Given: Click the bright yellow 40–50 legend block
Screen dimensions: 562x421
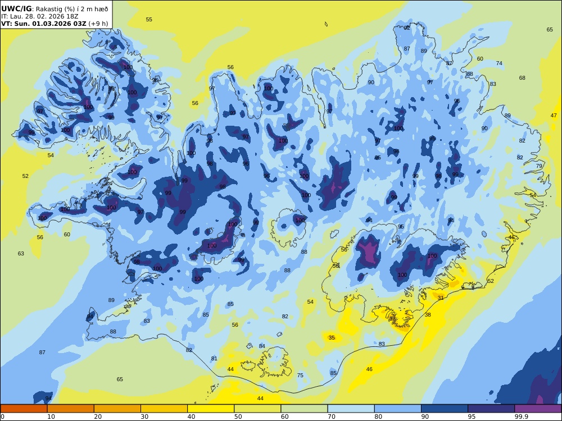Looking at the screenshot, I should point(211,409).
